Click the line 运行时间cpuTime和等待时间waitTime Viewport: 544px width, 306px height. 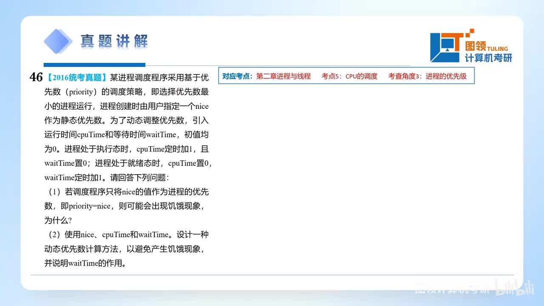[127, 135]
